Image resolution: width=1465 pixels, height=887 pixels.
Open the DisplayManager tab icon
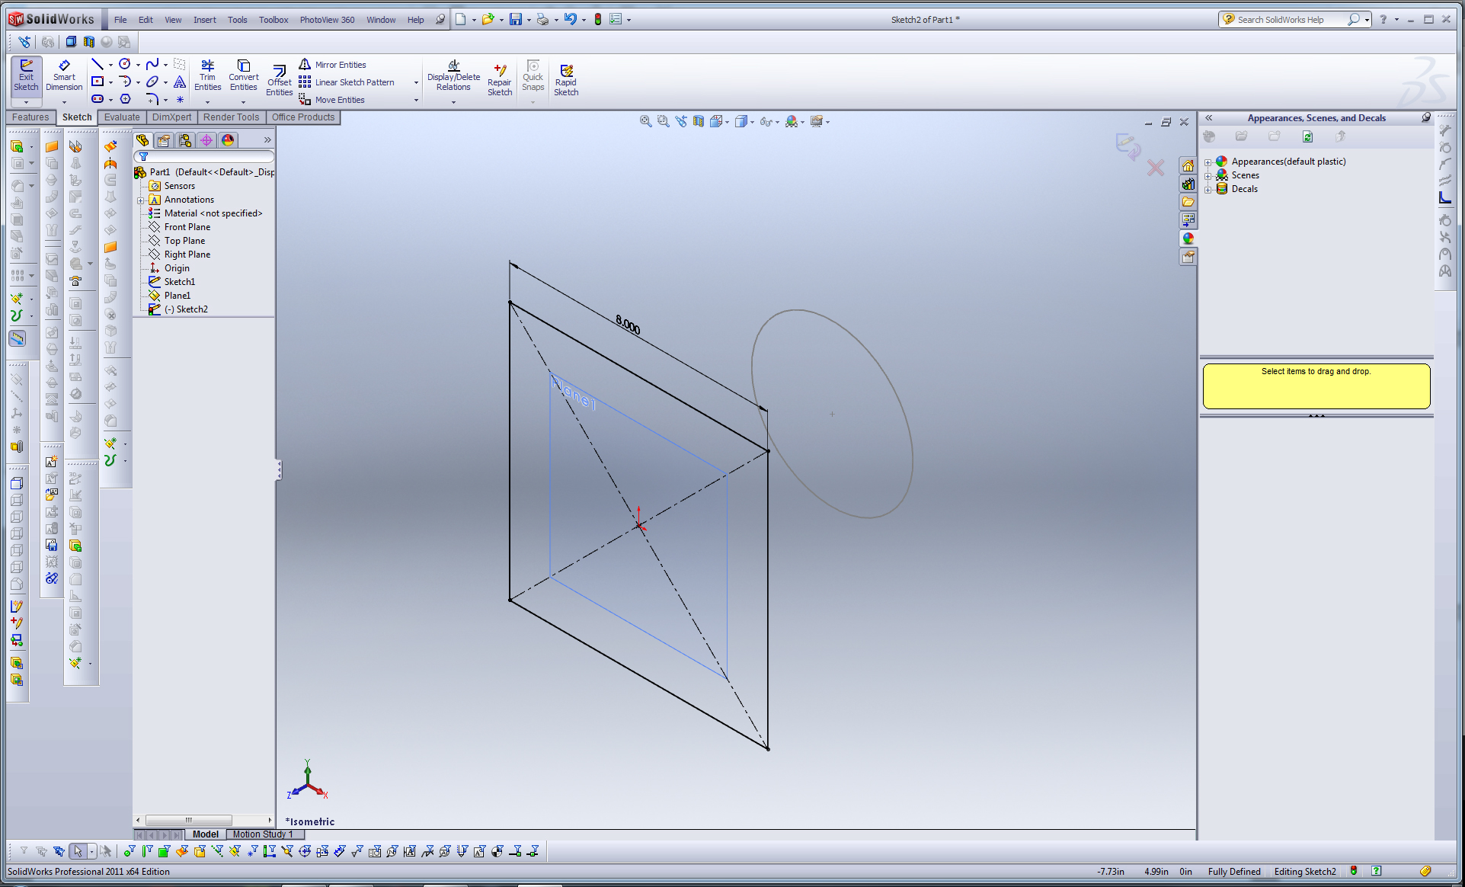228,140
